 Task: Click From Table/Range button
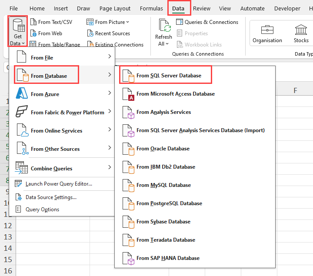pos(55,44)
